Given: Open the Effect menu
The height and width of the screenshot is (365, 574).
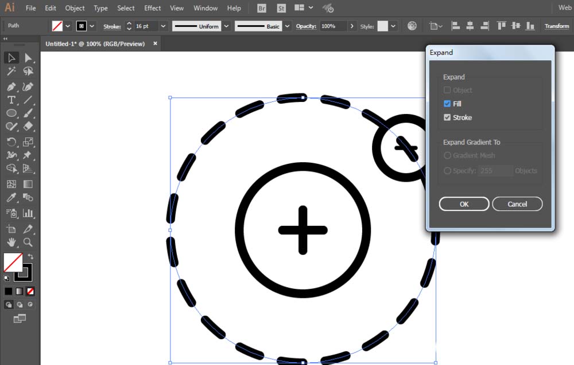Looking at the screenshot, I should (x=152, y=8).
